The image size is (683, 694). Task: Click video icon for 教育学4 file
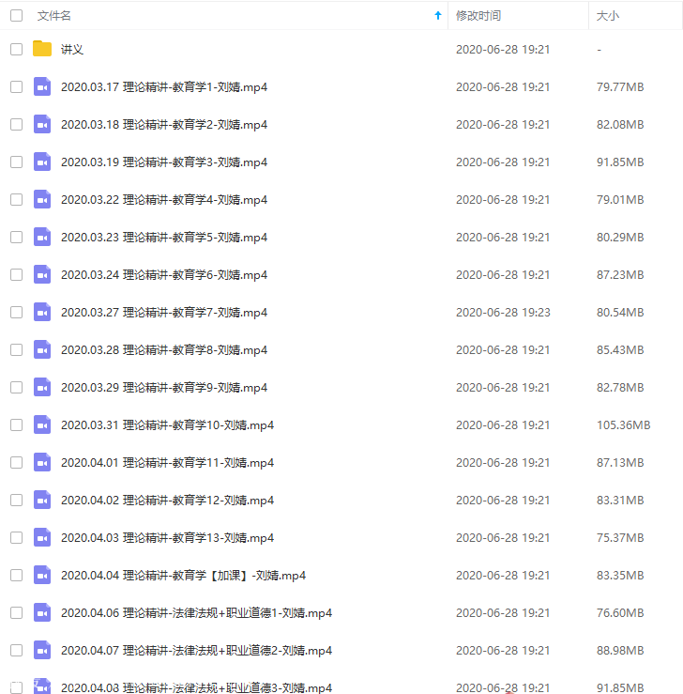pyautogui.click(x=42, y=200)
